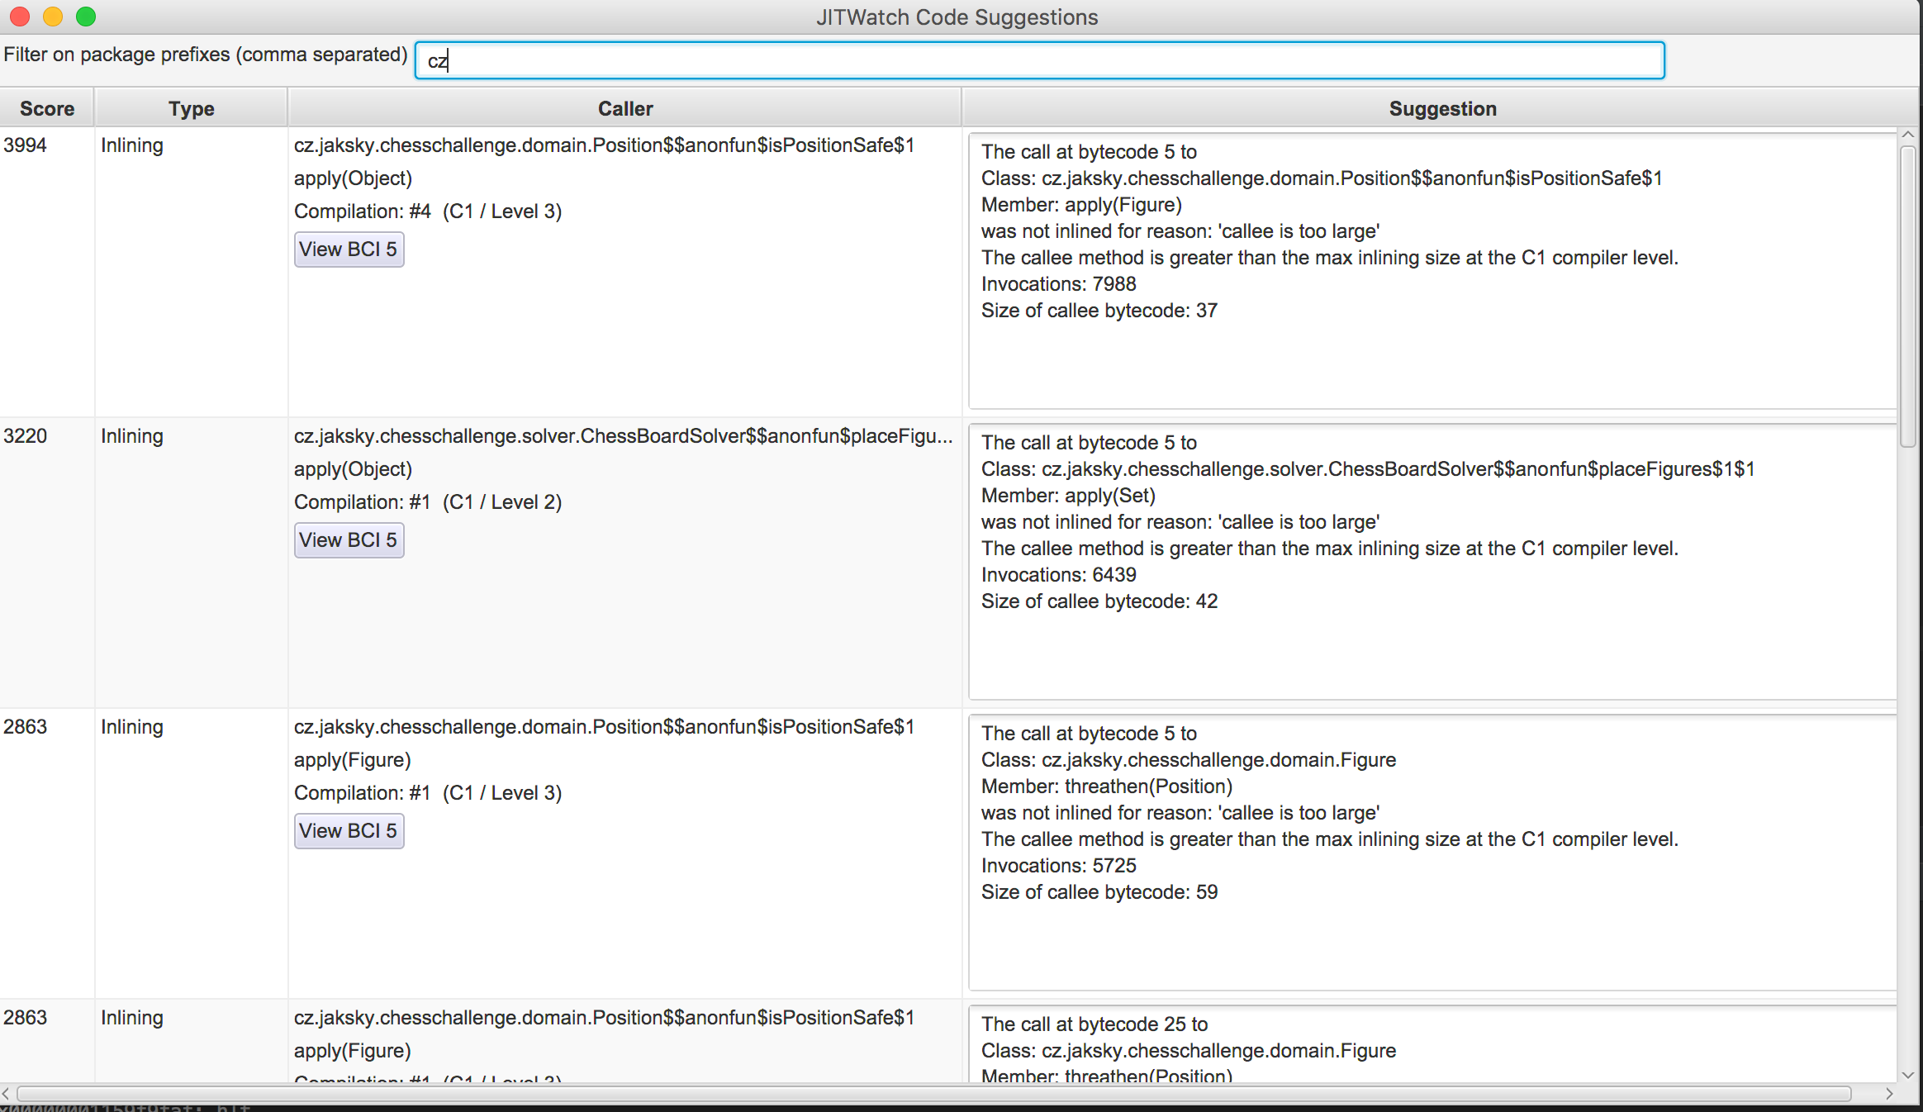The width and height of the screenshot is (1923, 1112).
Task: Click the vertical scrollbar down arrow
Action: point(1908,1075)
